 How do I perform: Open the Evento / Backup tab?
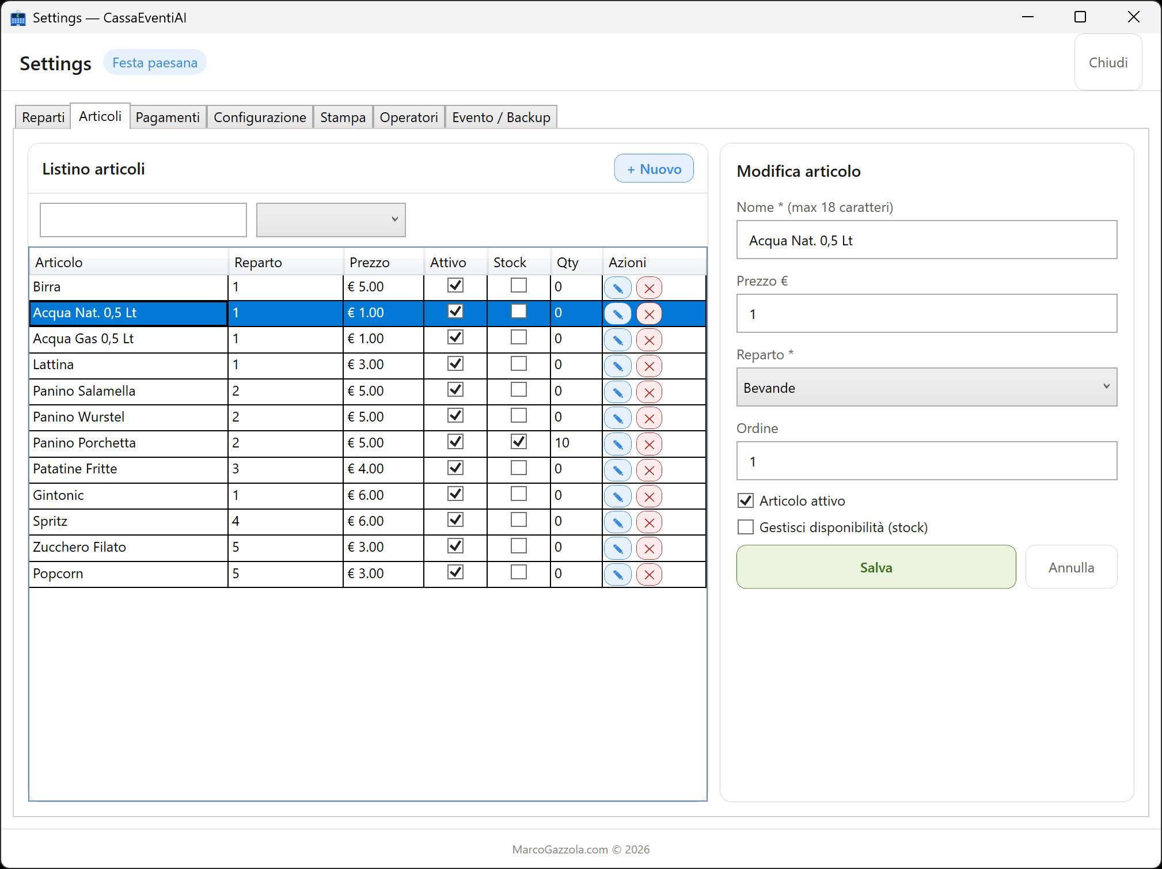(501, 117)
